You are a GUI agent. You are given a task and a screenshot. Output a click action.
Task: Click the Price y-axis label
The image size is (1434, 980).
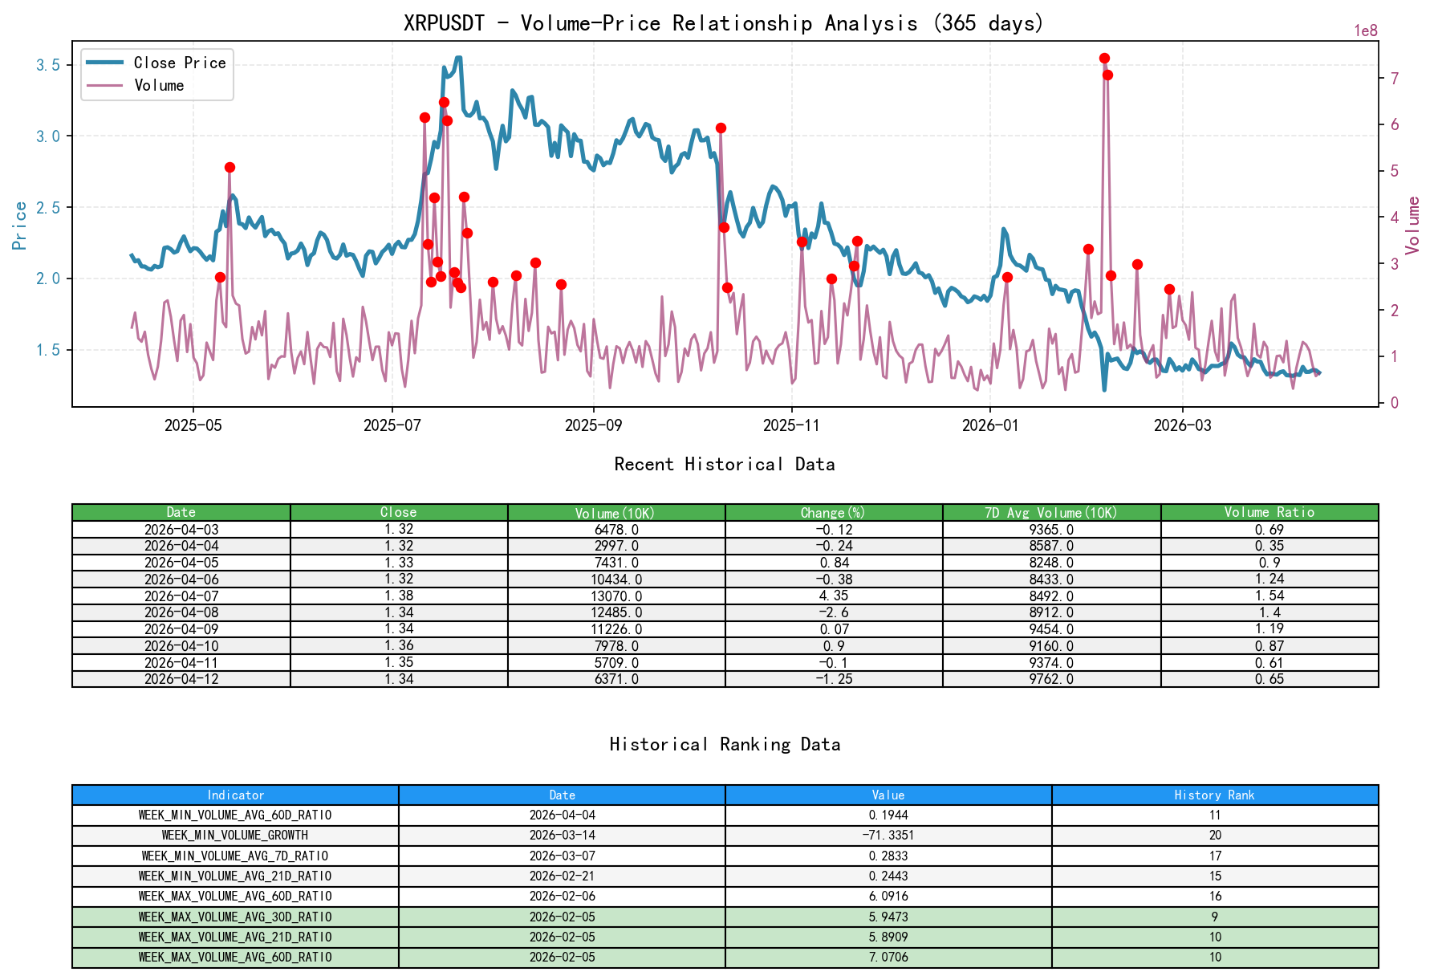coord(20,225)
